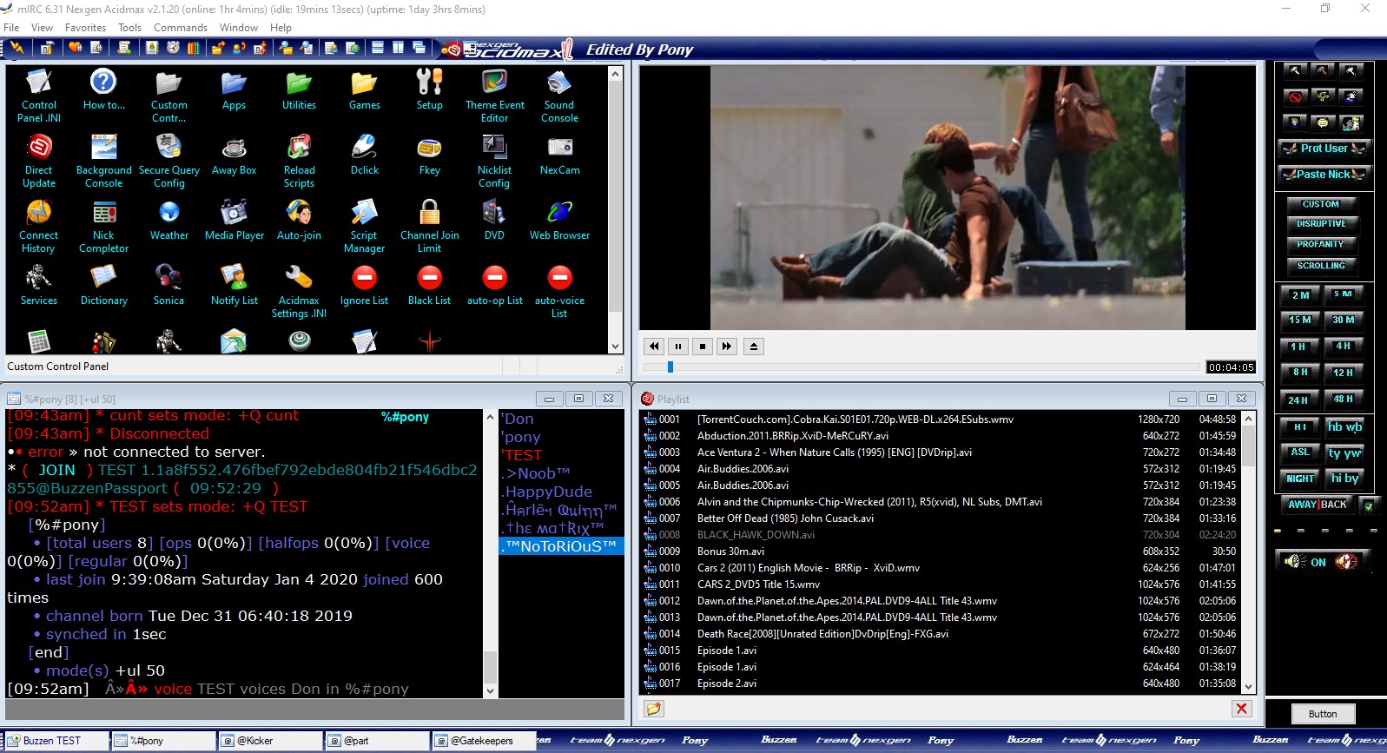Viewport: 1387px width, 753px height.
Task: Click the Paste Nick button
Action: pyautogui.click(x=1324, y=175)
